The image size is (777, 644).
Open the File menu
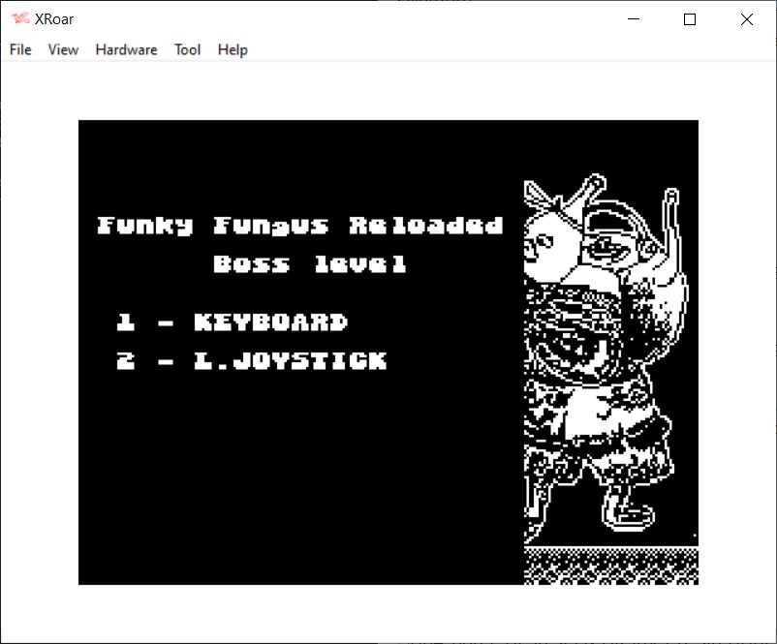click(20, 49)
